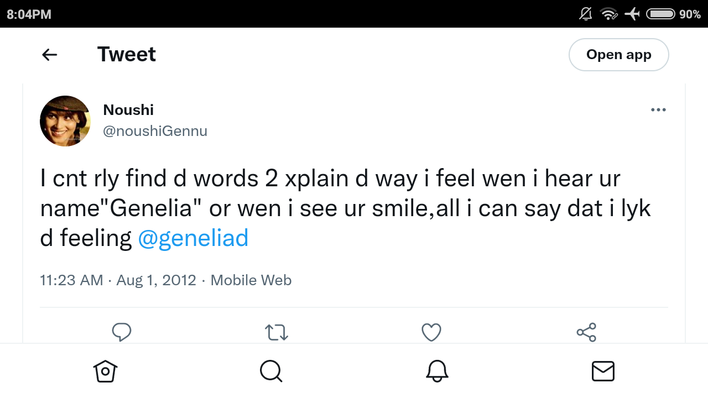708x398 pixels.
Task: Open the Search magnifier tab
Action: (271, 371)
